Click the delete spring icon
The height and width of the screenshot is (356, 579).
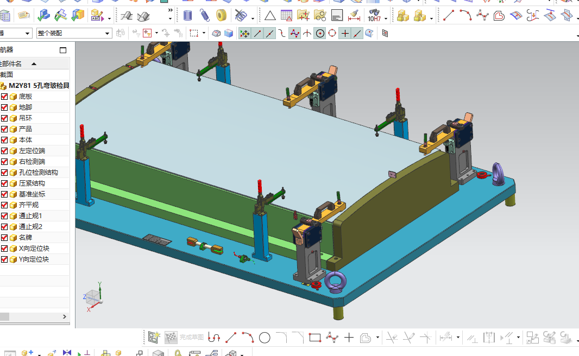(x=241, y=16)
